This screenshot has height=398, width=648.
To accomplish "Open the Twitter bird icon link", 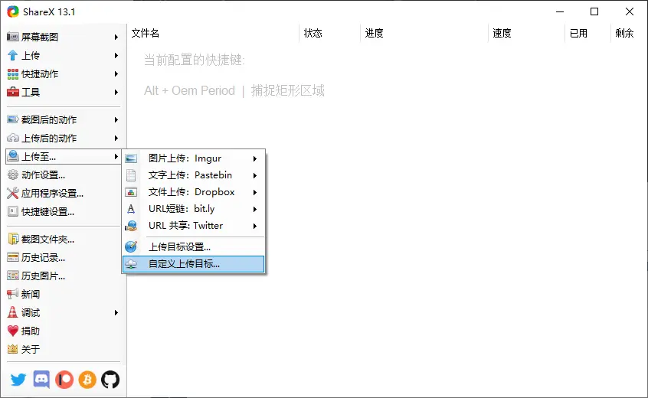I will tap(18, 380).
